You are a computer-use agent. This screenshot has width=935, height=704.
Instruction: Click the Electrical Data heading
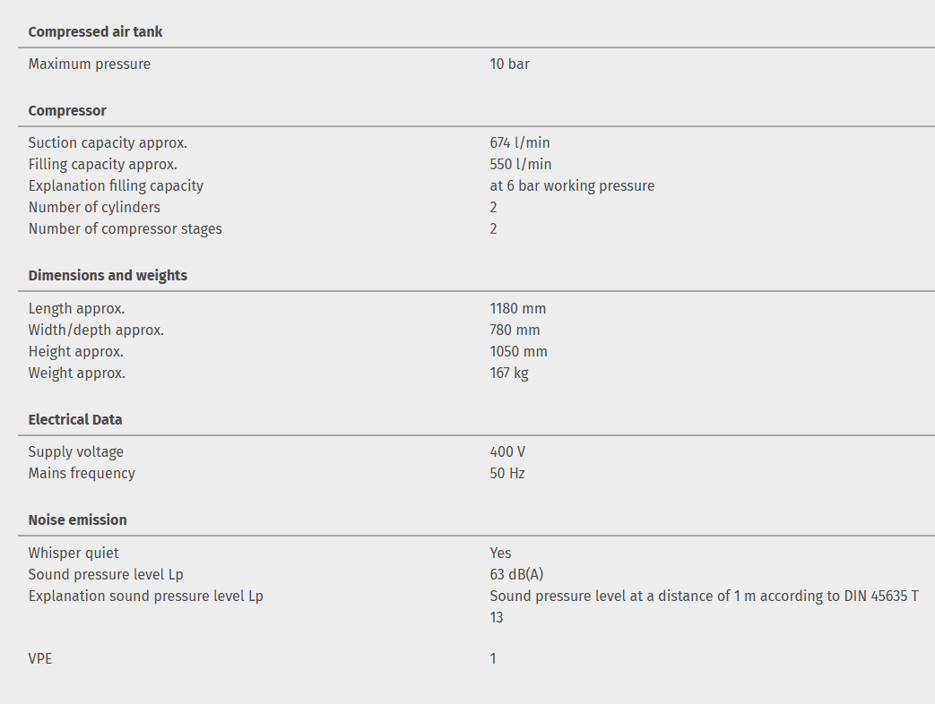click(x=75, y=419)
